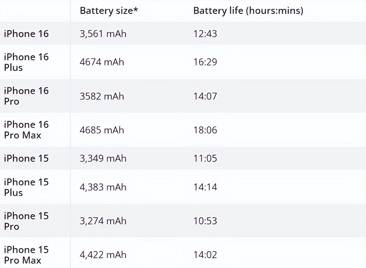Click the 14:02 battery life value
This screenshot has width=366, height=268.
[205, 255]
